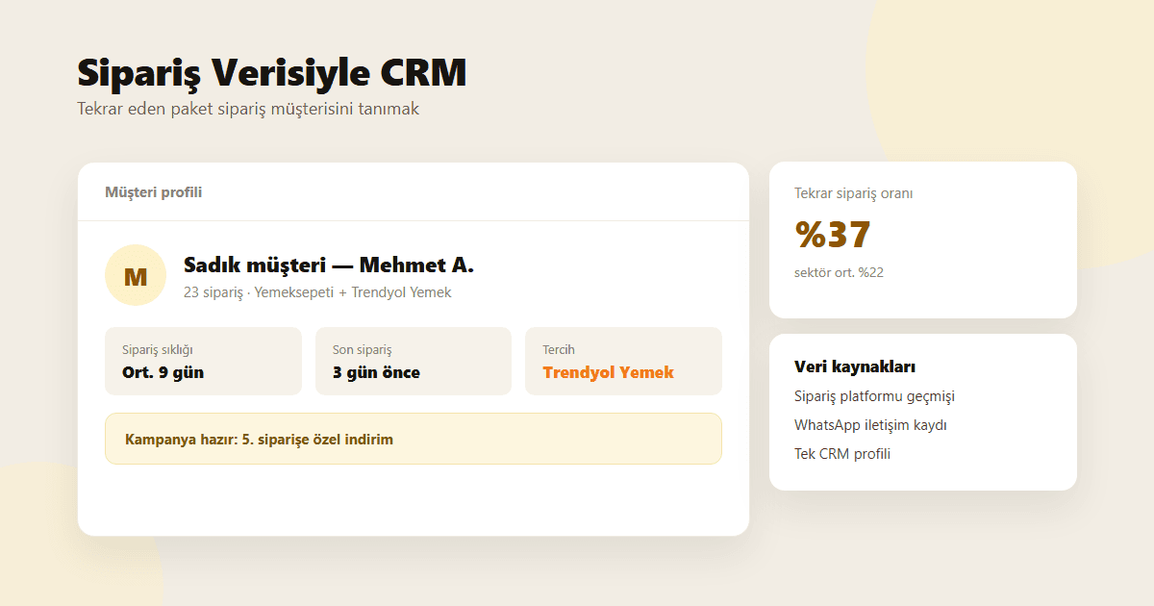1154x606 pixels.
Task: Select the 'Tek CRM profili' source row
Action: [x=842, y=454]
